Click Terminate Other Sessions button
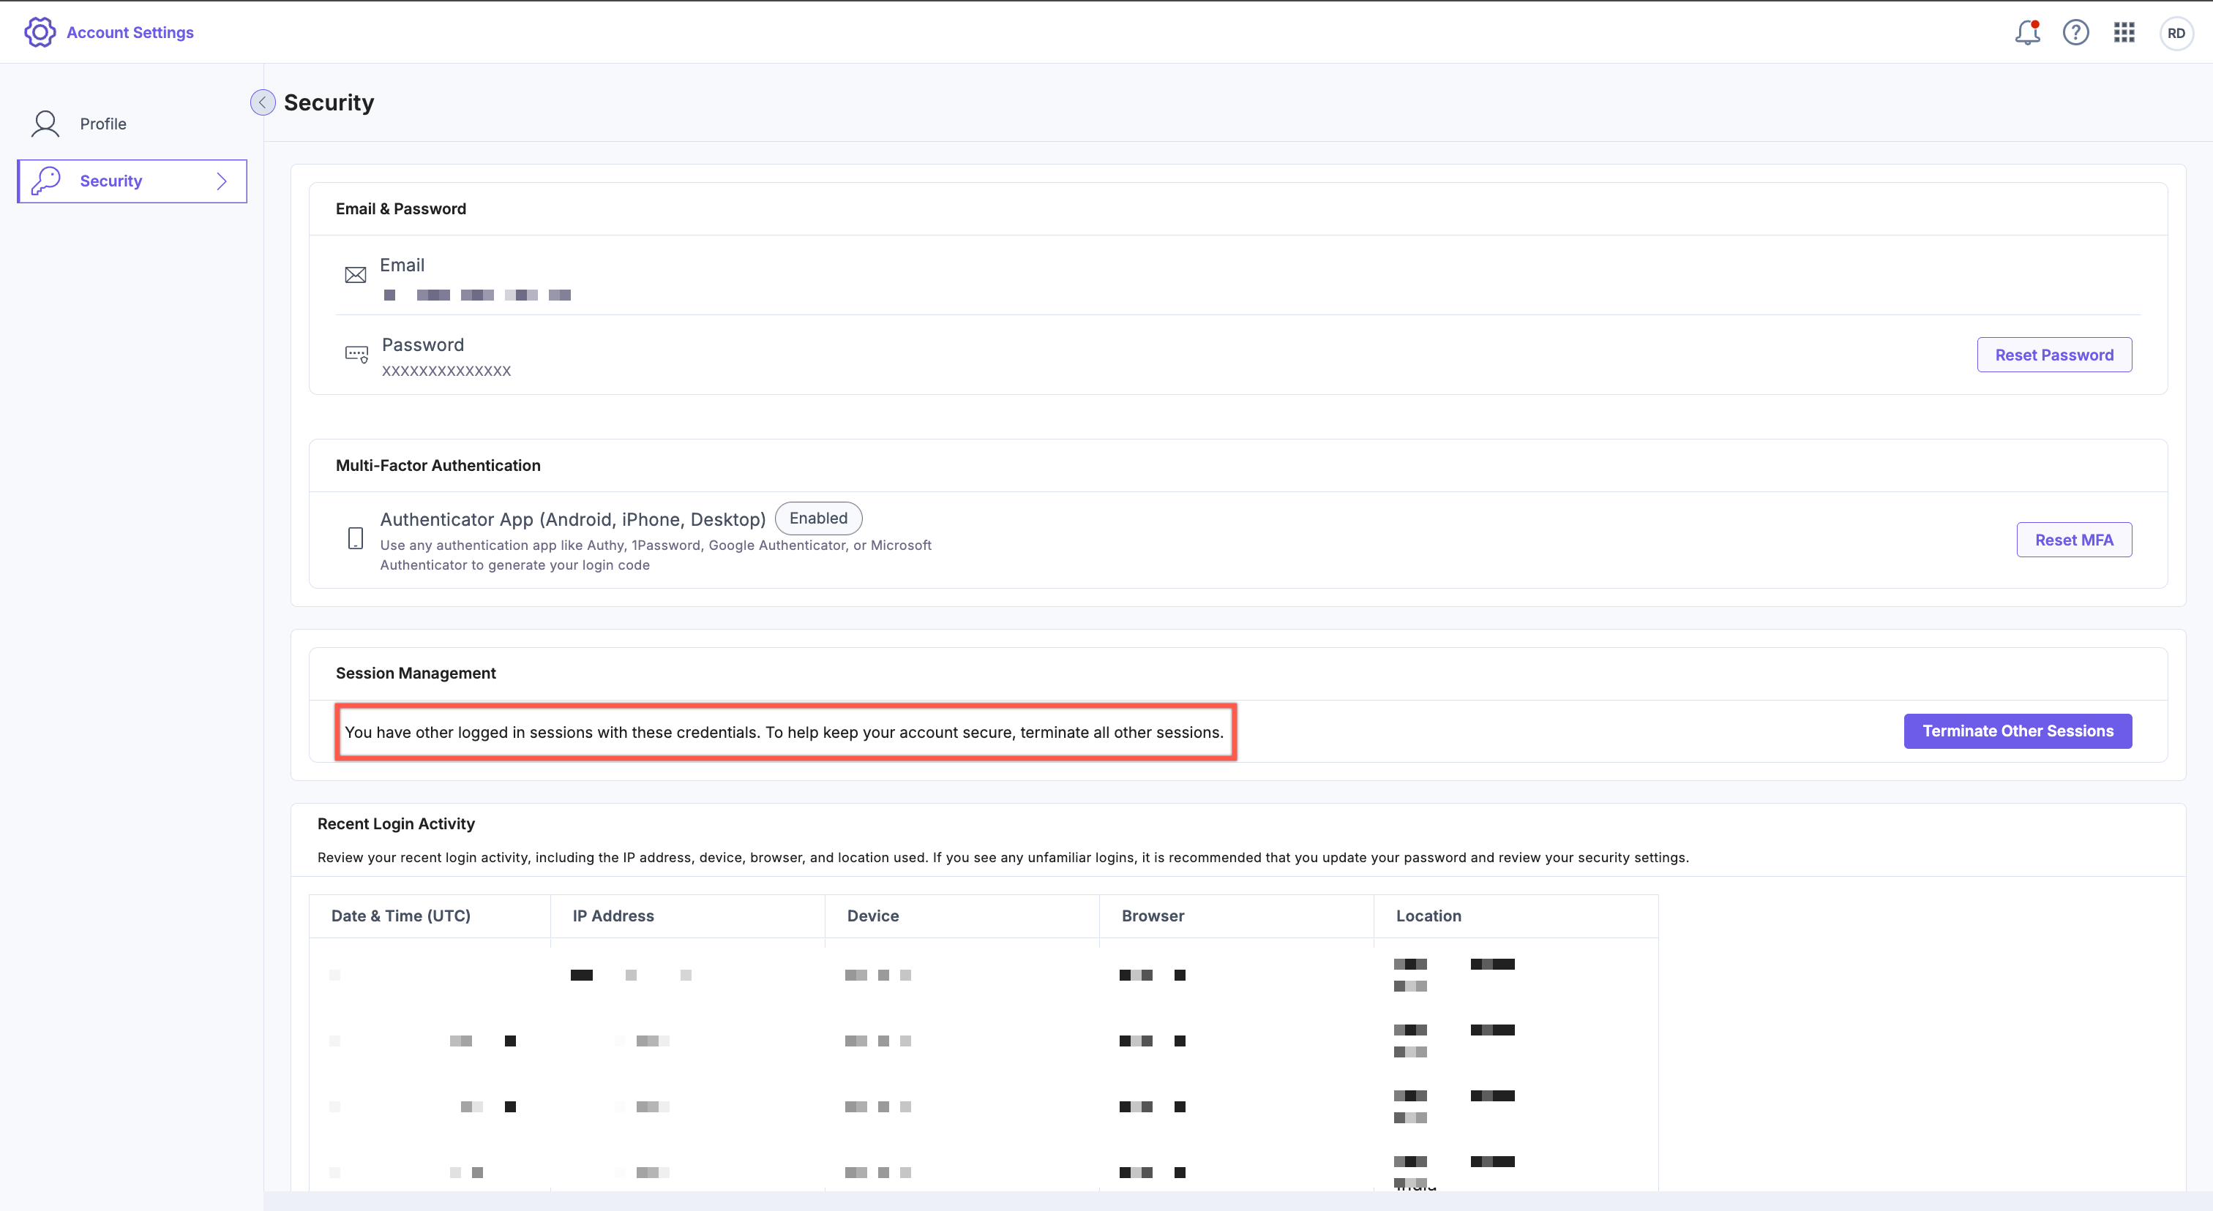The width and height of the screenshot is (2213, 1211). point(2017,731)
